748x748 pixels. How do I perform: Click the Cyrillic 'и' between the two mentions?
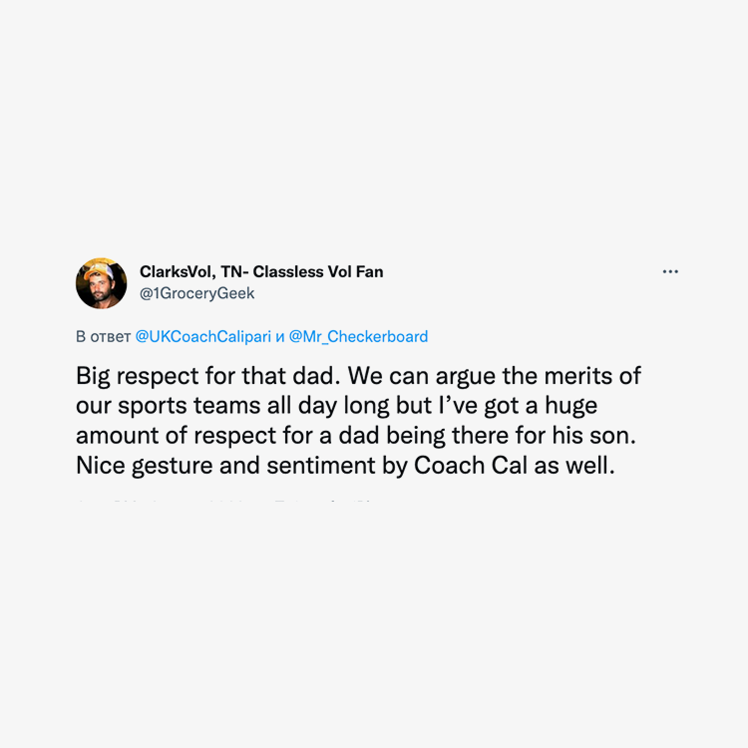pyautogui.click(x=280, y=337)
